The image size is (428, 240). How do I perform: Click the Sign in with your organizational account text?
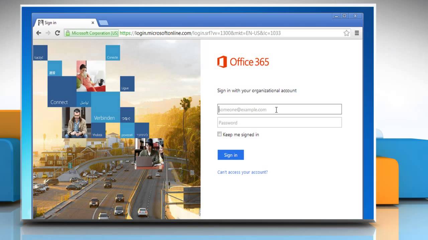coord(257,91)
